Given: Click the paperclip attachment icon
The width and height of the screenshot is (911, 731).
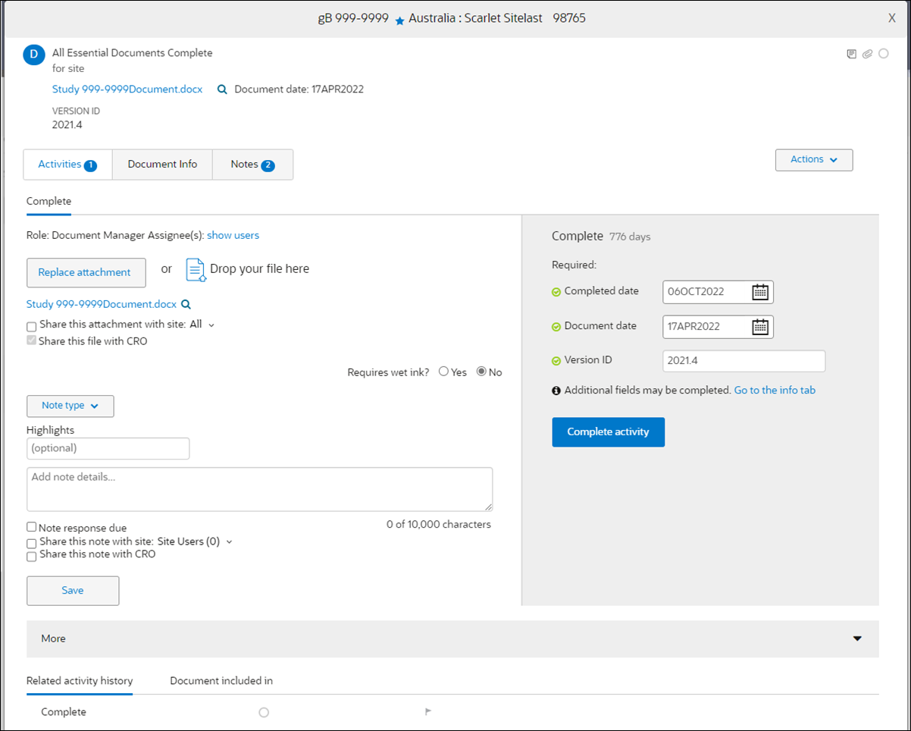Looking at the screenshot, I should click(867, 54).
